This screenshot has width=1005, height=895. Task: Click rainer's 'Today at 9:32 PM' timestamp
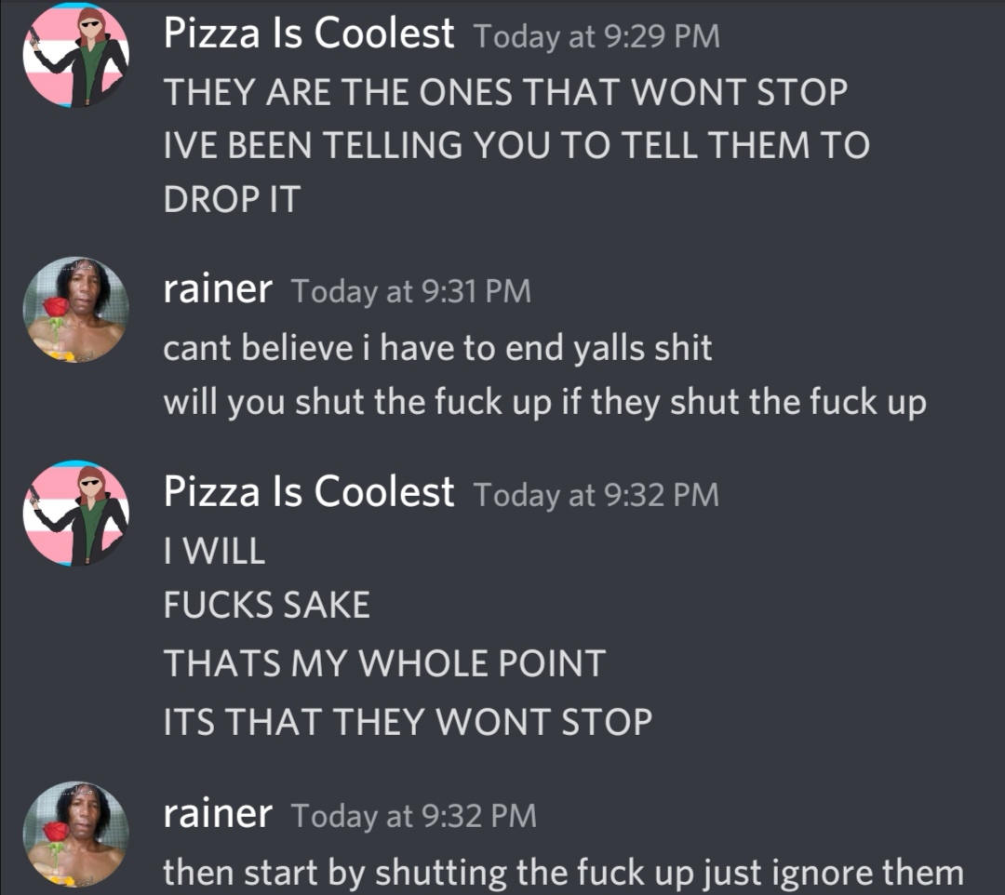414,816
